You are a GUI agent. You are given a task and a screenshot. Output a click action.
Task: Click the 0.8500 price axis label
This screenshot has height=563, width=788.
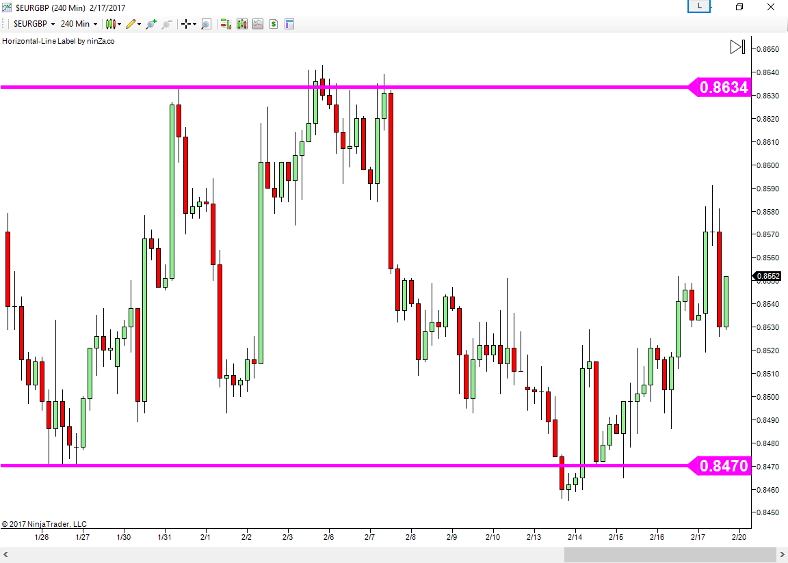tap(767, 397)
